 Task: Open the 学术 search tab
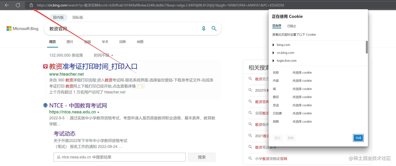(x=105, y=42)
